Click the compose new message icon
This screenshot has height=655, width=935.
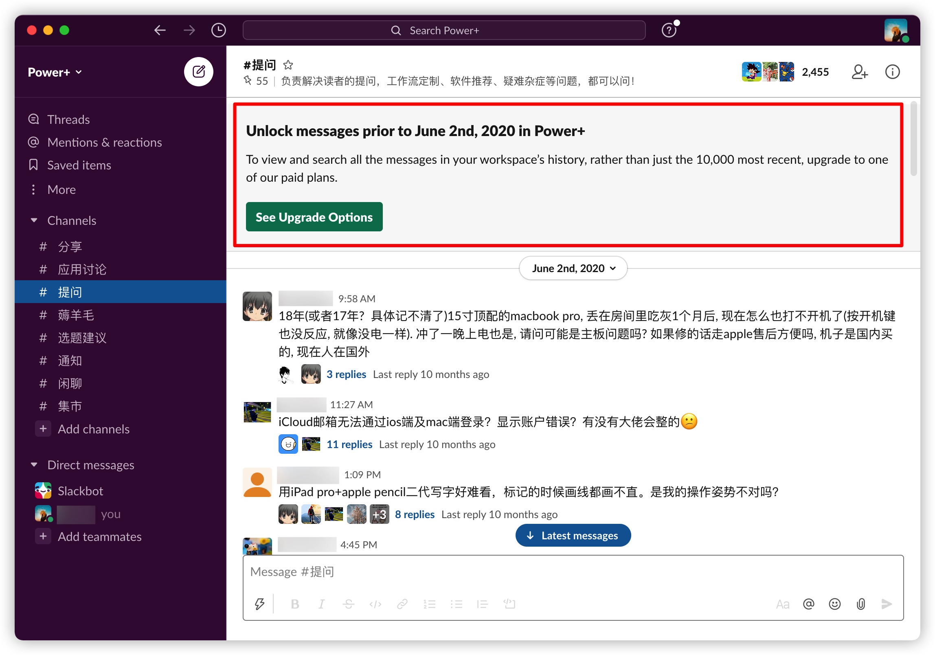[x=198, y=72]
